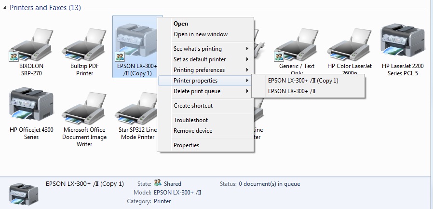Click the Printers and Faxes (13) header
The width and height of the screenshot is (433, 209).
click(x=45, y=7)
